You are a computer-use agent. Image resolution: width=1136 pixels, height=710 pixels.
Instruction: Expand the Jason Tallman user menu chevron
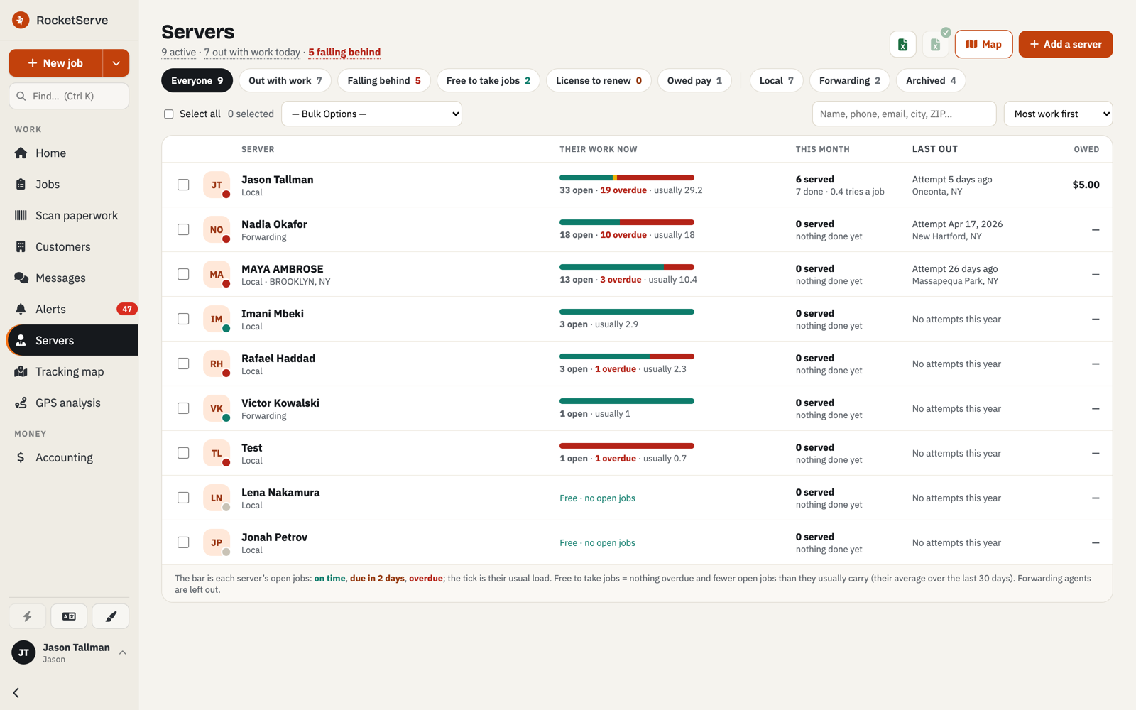click(123, 652)
